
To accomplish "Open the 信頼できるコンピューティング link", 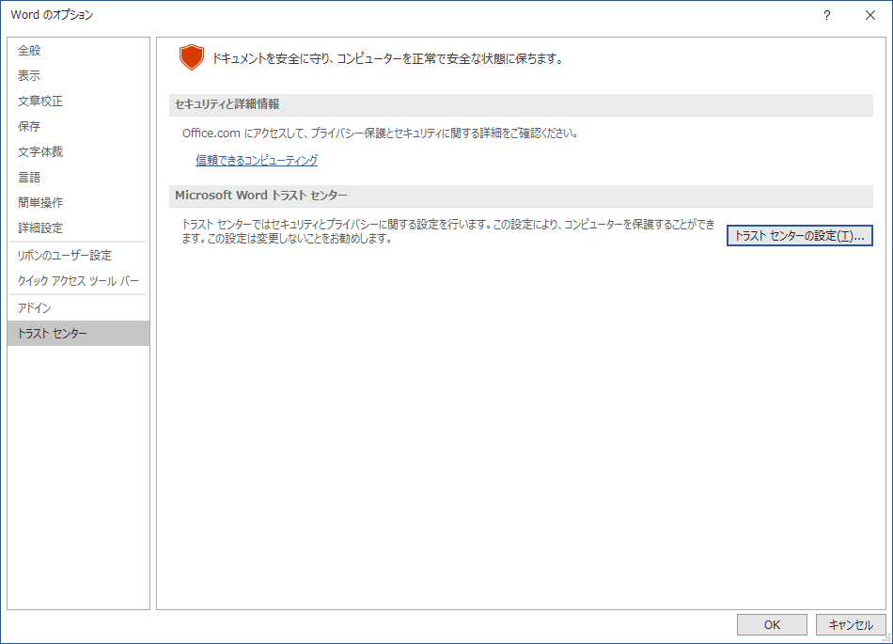I will pyautogui.click(x=256, y=160).
